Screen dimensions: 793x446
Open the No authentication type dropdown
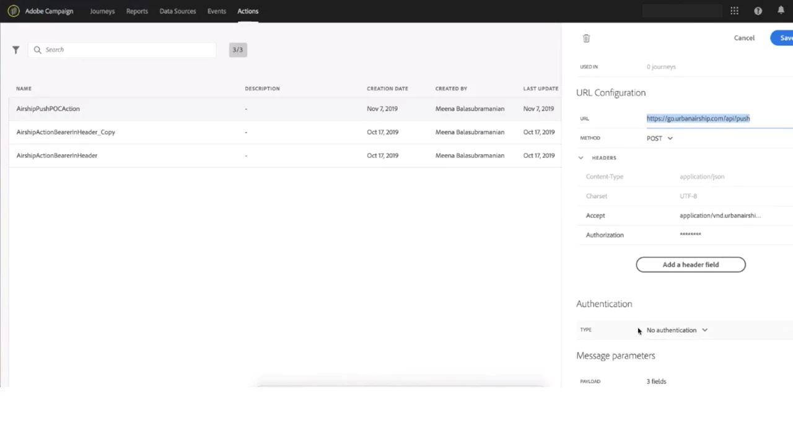[677, 330]
